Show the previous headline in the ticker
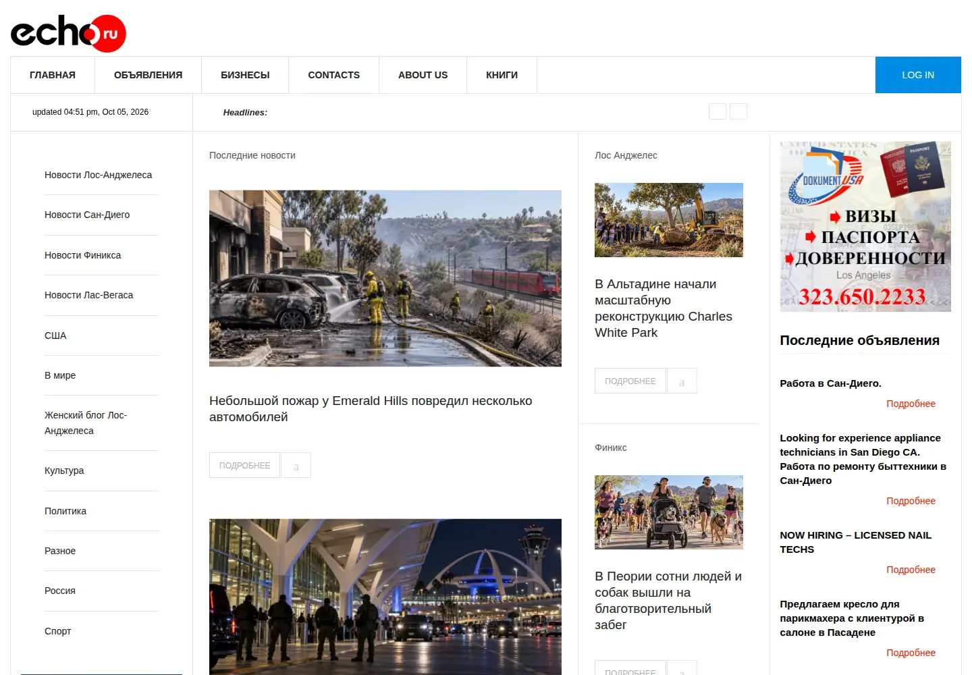Image resolution: width=972 pixels, height=675 pixels. pyautogui.click(x=718, y=111)
